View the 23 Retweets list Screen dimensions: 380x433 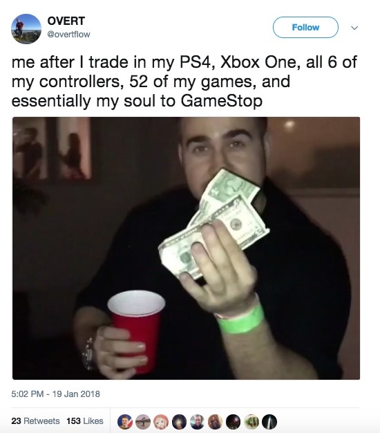(35, 421)
